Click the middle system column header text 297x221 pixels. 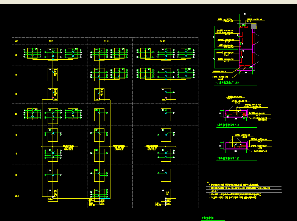pyautogui.click(x=106, y=41)
